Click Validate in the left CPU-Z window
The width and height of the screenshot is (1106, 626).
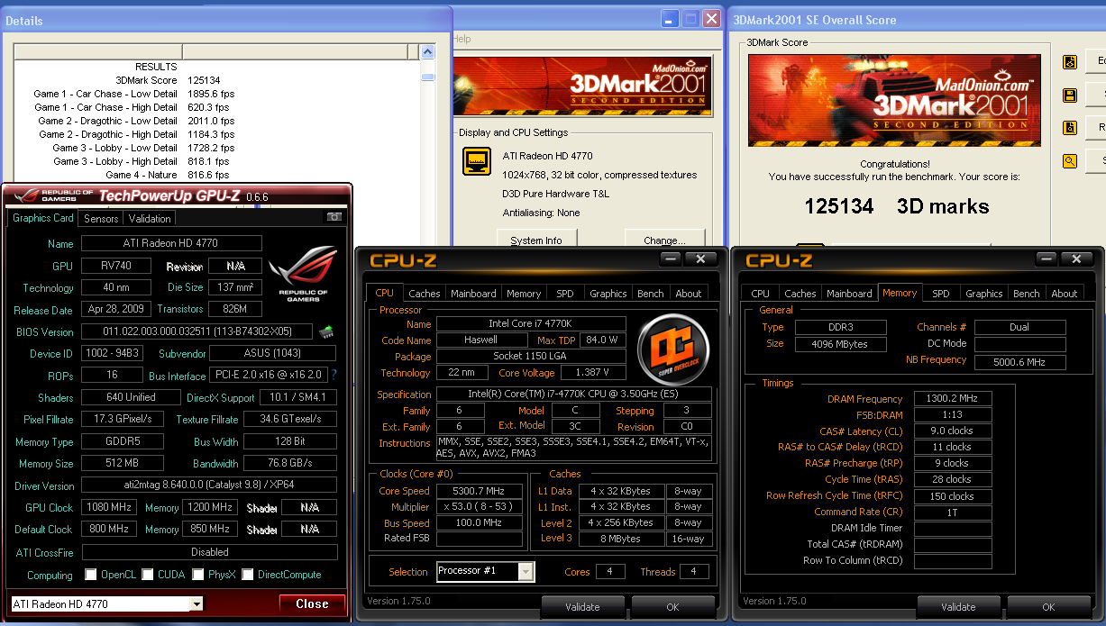coord(582,607)
